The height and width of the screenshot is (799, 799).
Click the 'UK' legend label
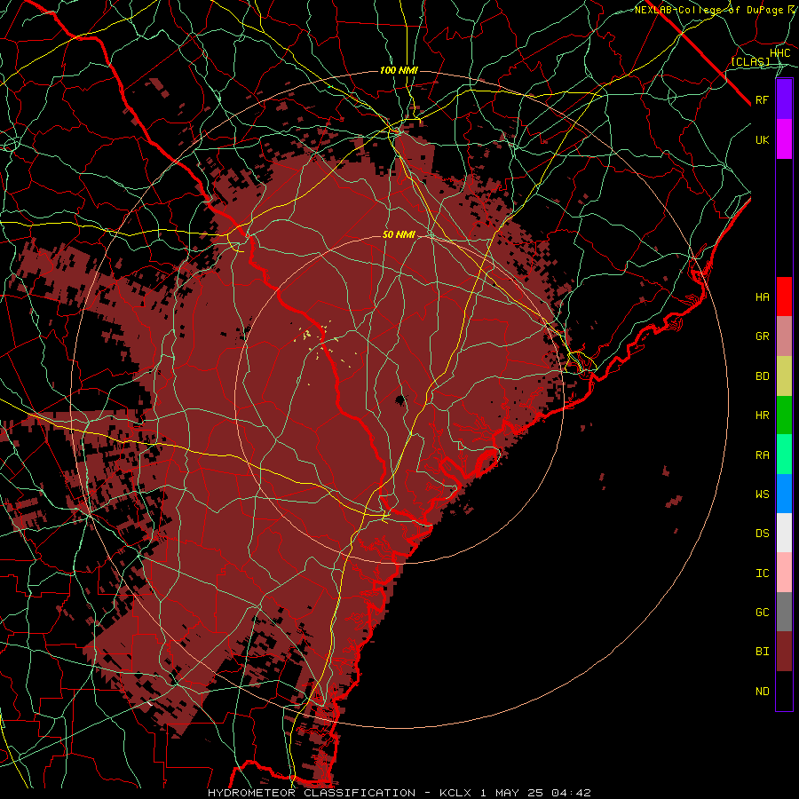tap(763, 139)
